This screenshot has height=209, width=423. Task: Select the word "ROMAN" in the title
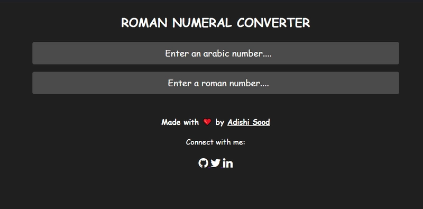tap(144, 23)
